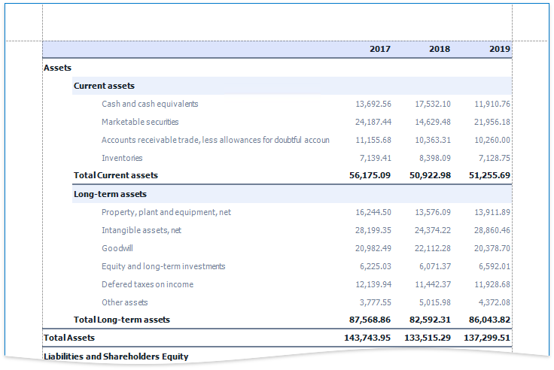554x370 pixels.
Task: Click the 2019 column header
Action: click(x=500, y=49)
